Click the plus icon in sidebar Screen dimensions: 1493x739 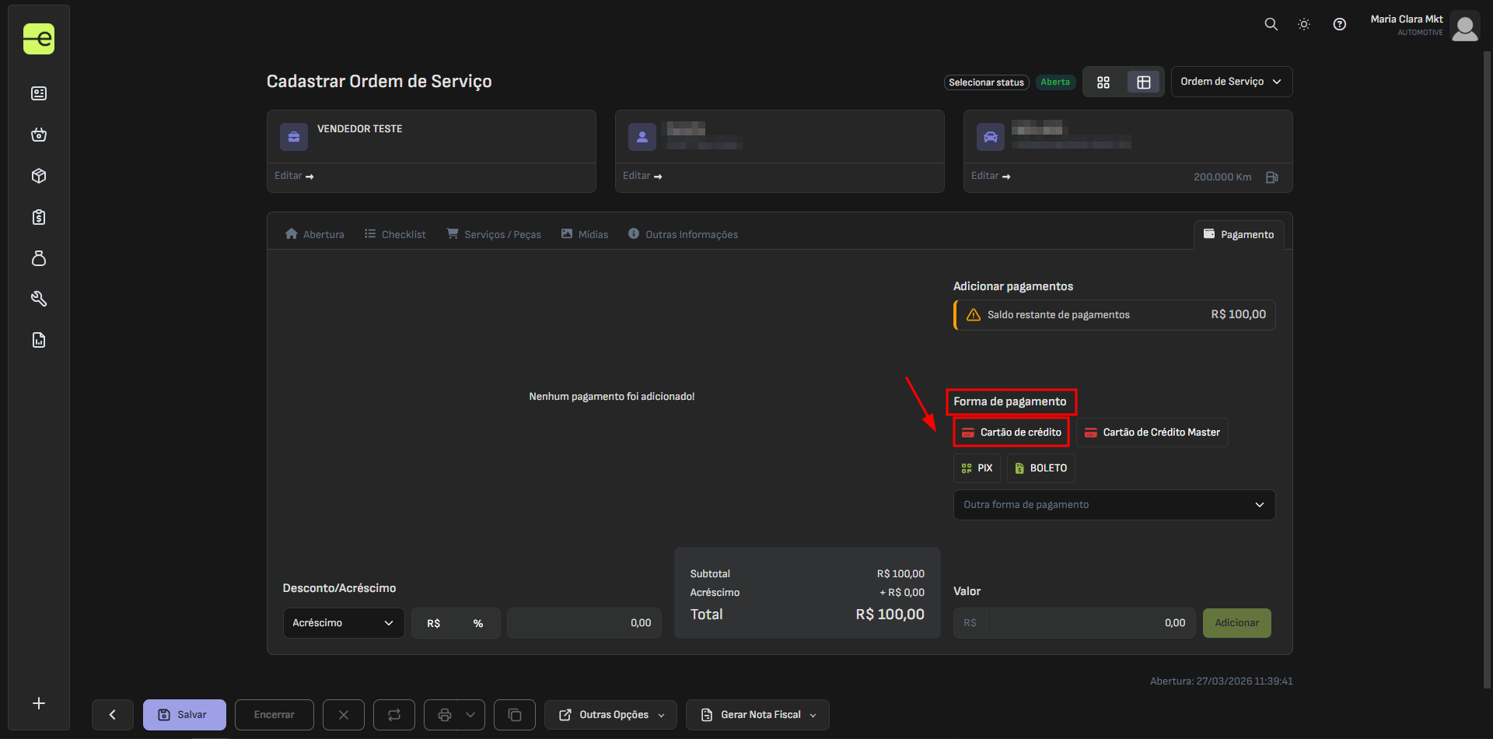click(x=39, y=703)
